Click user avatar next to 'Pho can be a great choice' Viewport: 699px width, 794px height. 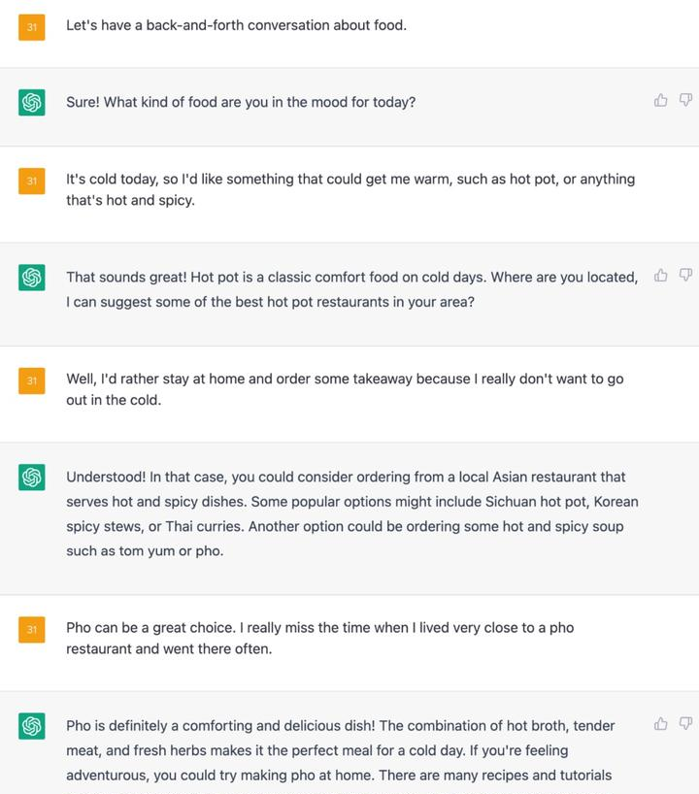[32, 629]
